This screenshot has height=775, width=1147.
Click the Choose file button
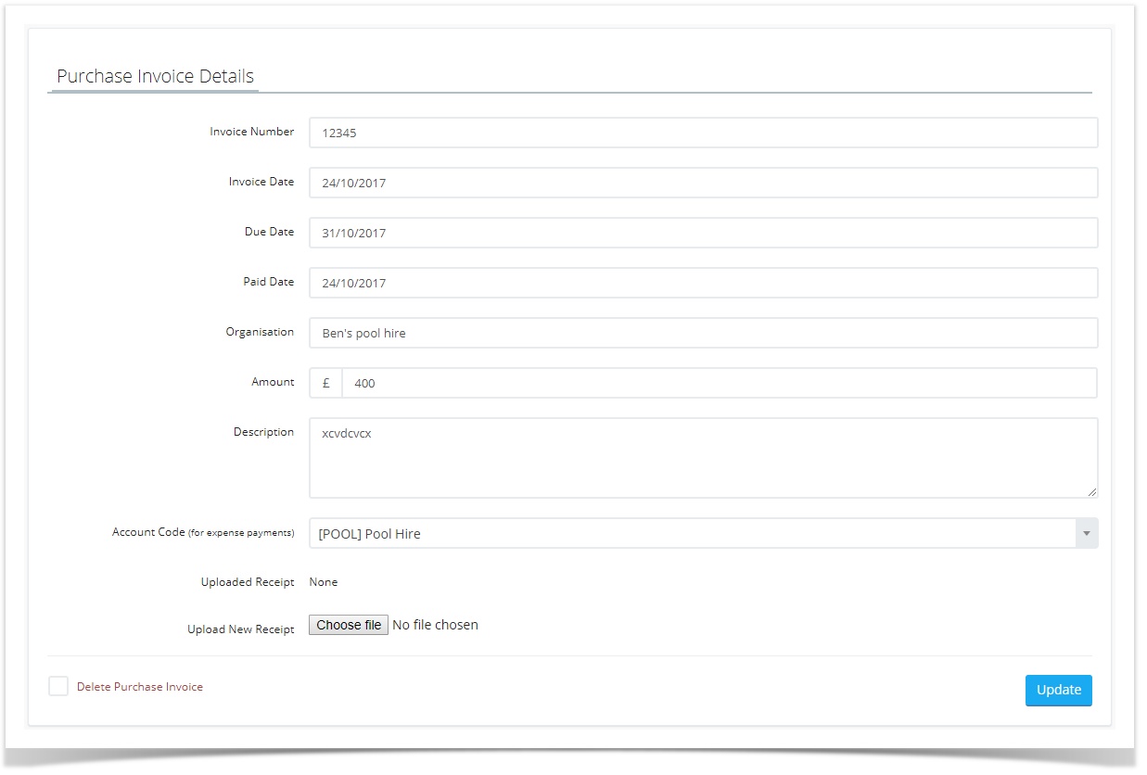(x=349, y=625)
